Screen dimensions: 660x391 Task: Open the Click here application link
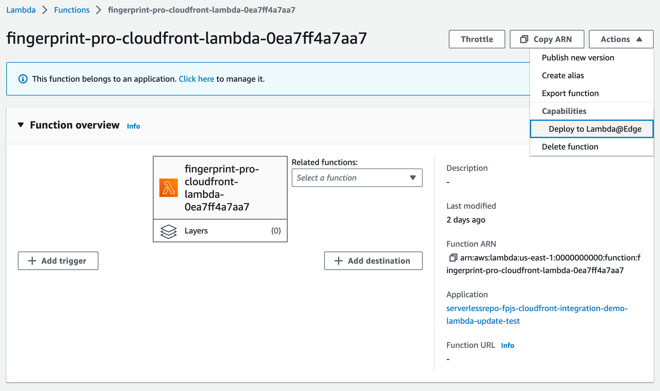point(196,79)
